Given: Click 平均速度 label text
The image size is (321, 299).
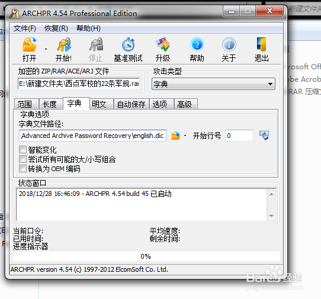Looking at the screenshot, I should click(x=165, y=231).
